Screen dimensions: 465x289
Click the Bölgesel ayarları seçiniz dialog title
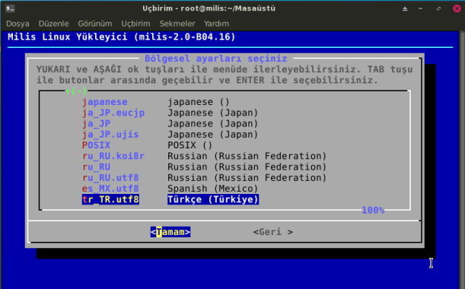(x=216, y=59)
